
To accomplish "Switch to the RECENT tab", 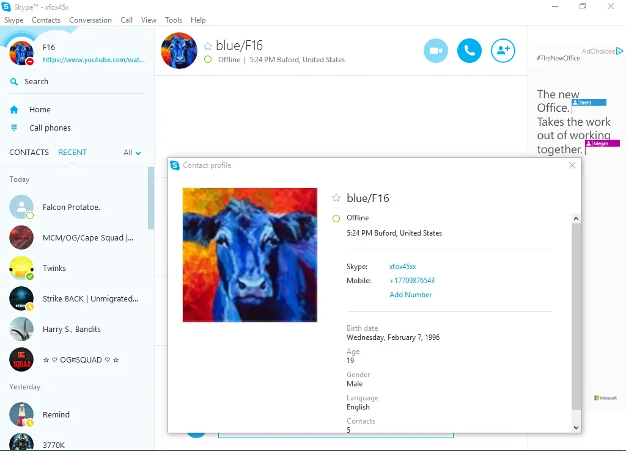I will pos(72,152).
